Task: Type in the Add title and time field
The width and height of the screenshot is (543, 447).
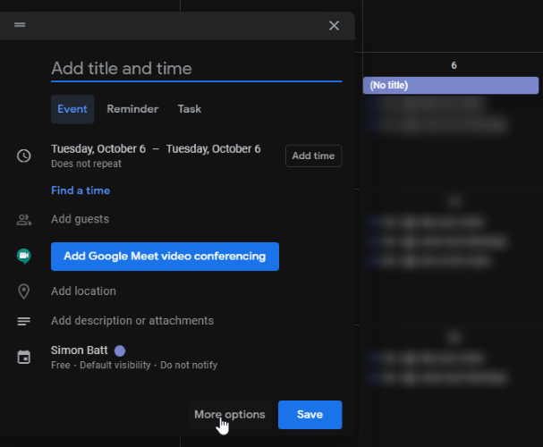Action: coord(196,69)
